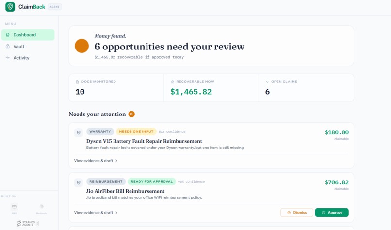Click the 96% confidence label on Jio claim
Image resolution: width=391 pixels, height=230 pixels.
point(191,181)
